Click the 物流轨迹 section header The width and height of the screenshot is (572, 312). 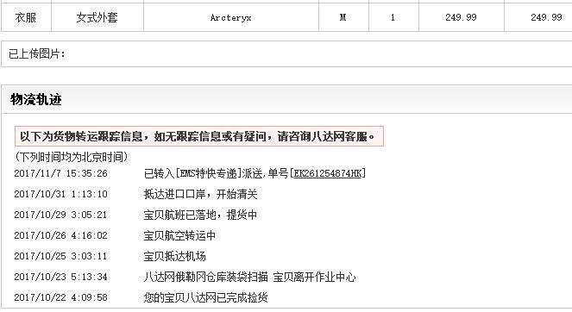tap(35, 99)
